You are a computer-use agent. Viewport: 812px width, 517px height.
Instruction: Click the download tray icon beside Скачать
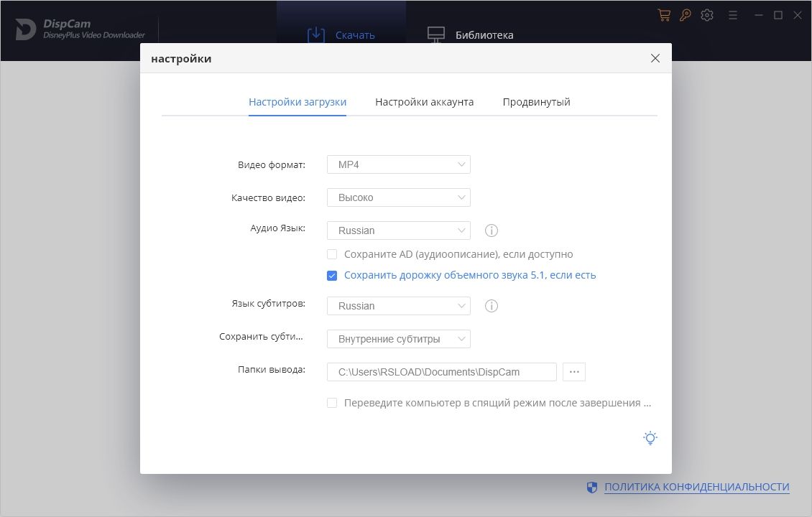[316, 34]
